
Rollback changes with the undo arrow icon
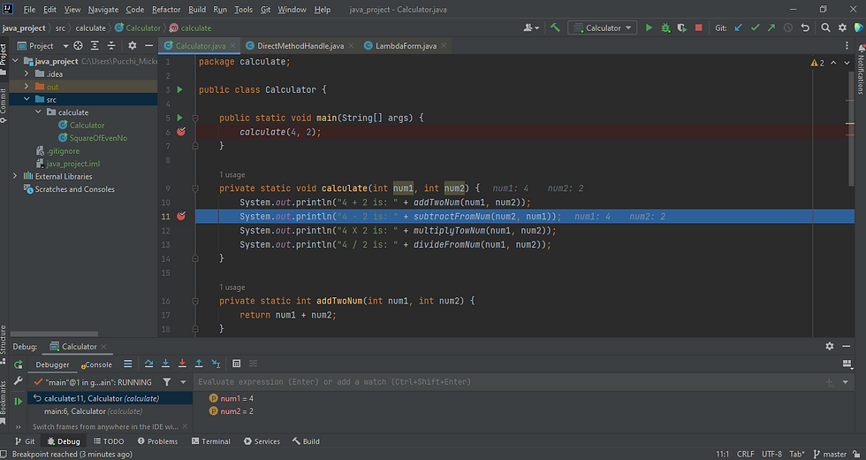[805, 27]
